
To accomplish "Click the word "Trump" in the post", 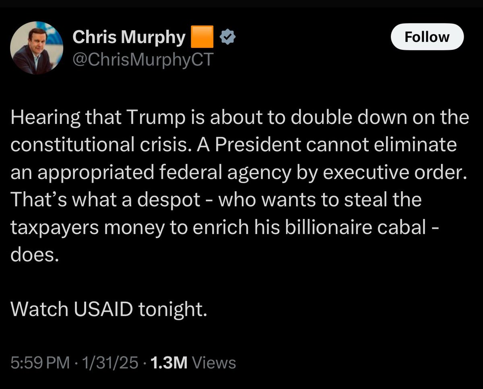I will (152, 117).
